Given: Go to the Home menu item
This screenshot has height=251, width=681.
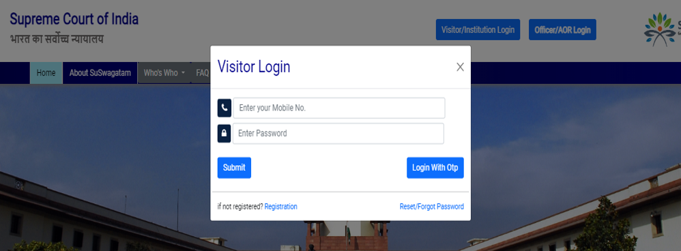Looking at the screenshot, I should pos(46,73).
